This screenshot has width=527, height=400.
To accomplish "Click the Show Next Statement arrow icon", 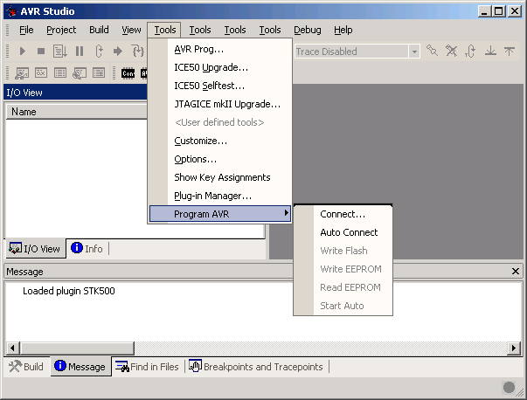I will (x=118, y=52).
